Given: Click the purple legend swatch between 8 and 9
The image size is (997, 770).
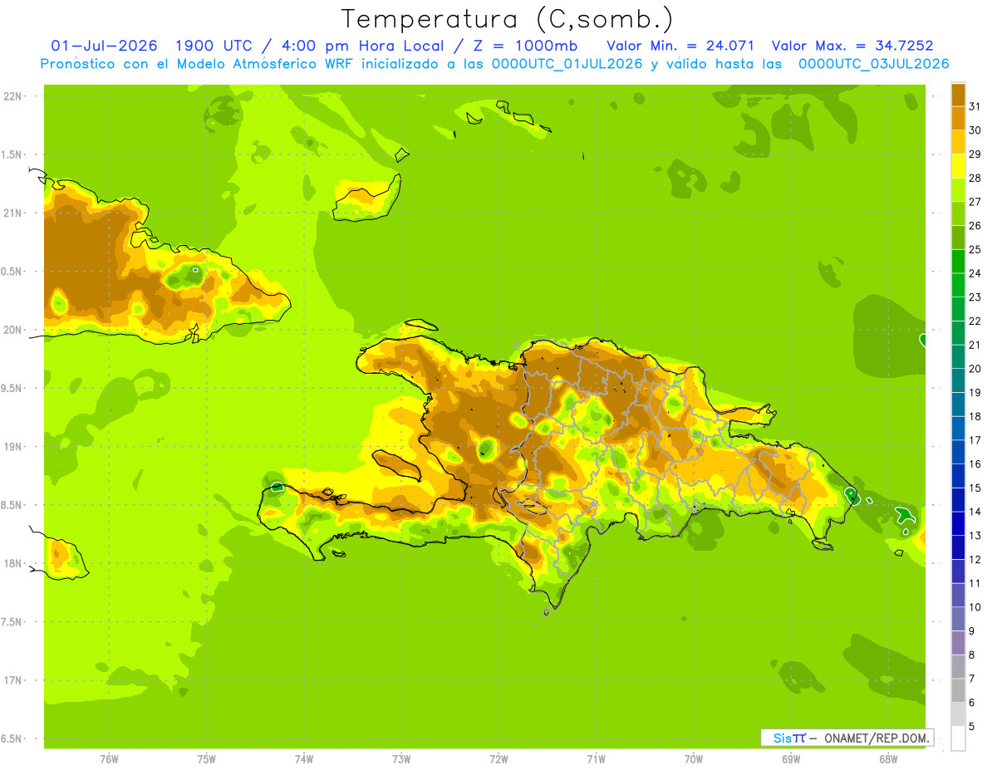Looking at the screenshot, I should pyautogui.click(x=958, y=643).
